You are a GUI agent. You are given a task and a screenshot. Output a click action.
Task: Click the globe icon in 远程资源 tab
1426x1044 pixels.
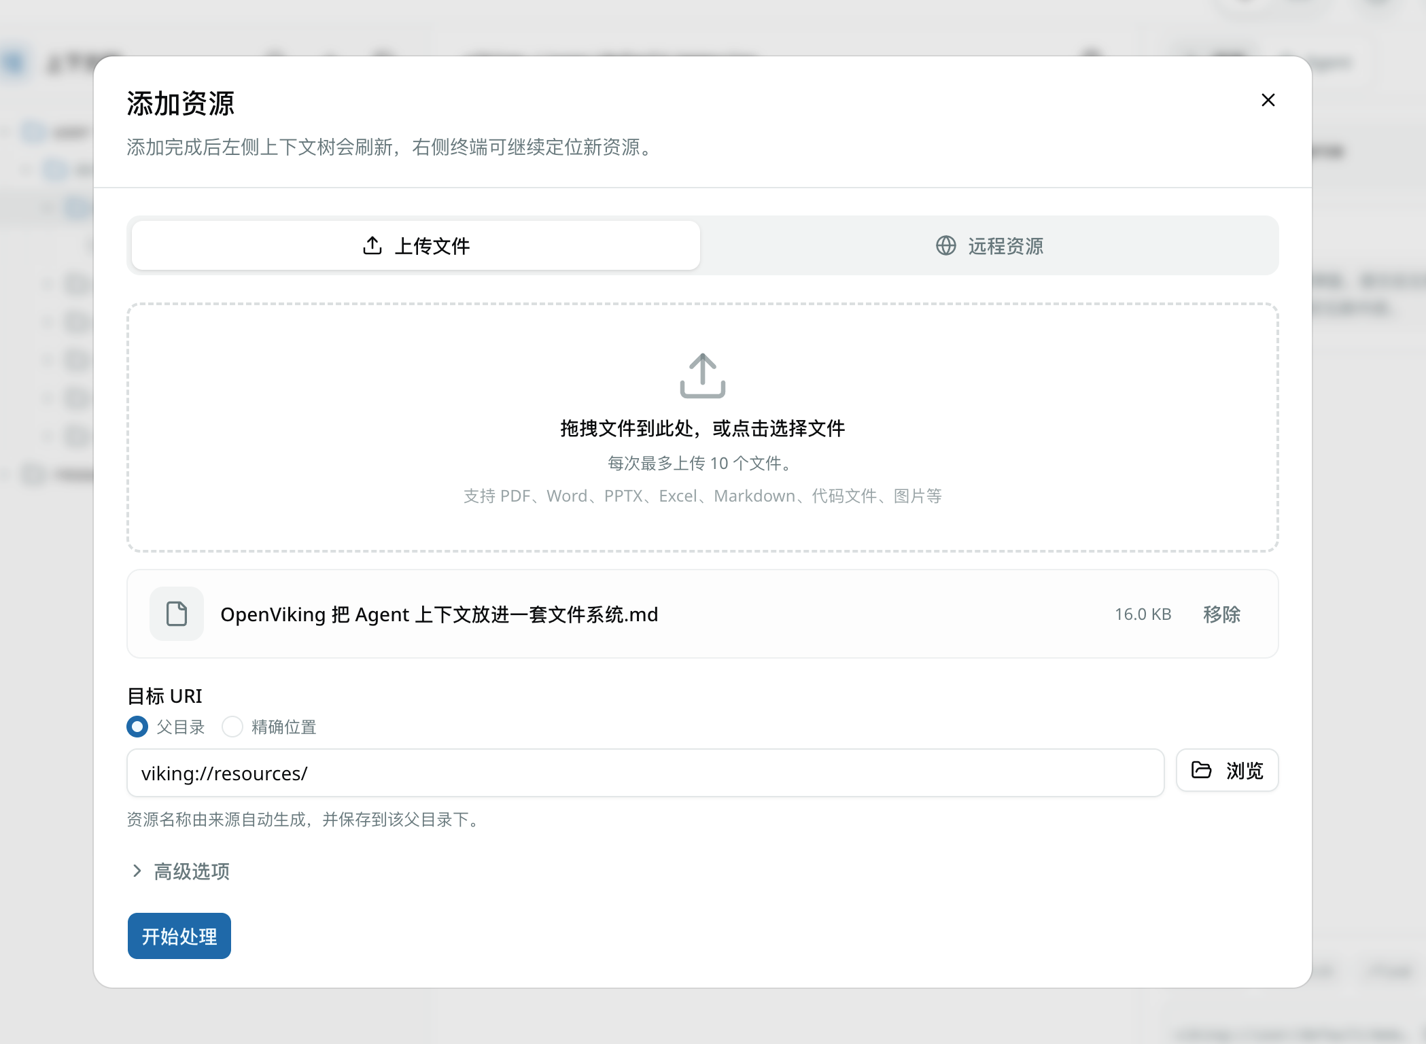(x=946, y=245)
